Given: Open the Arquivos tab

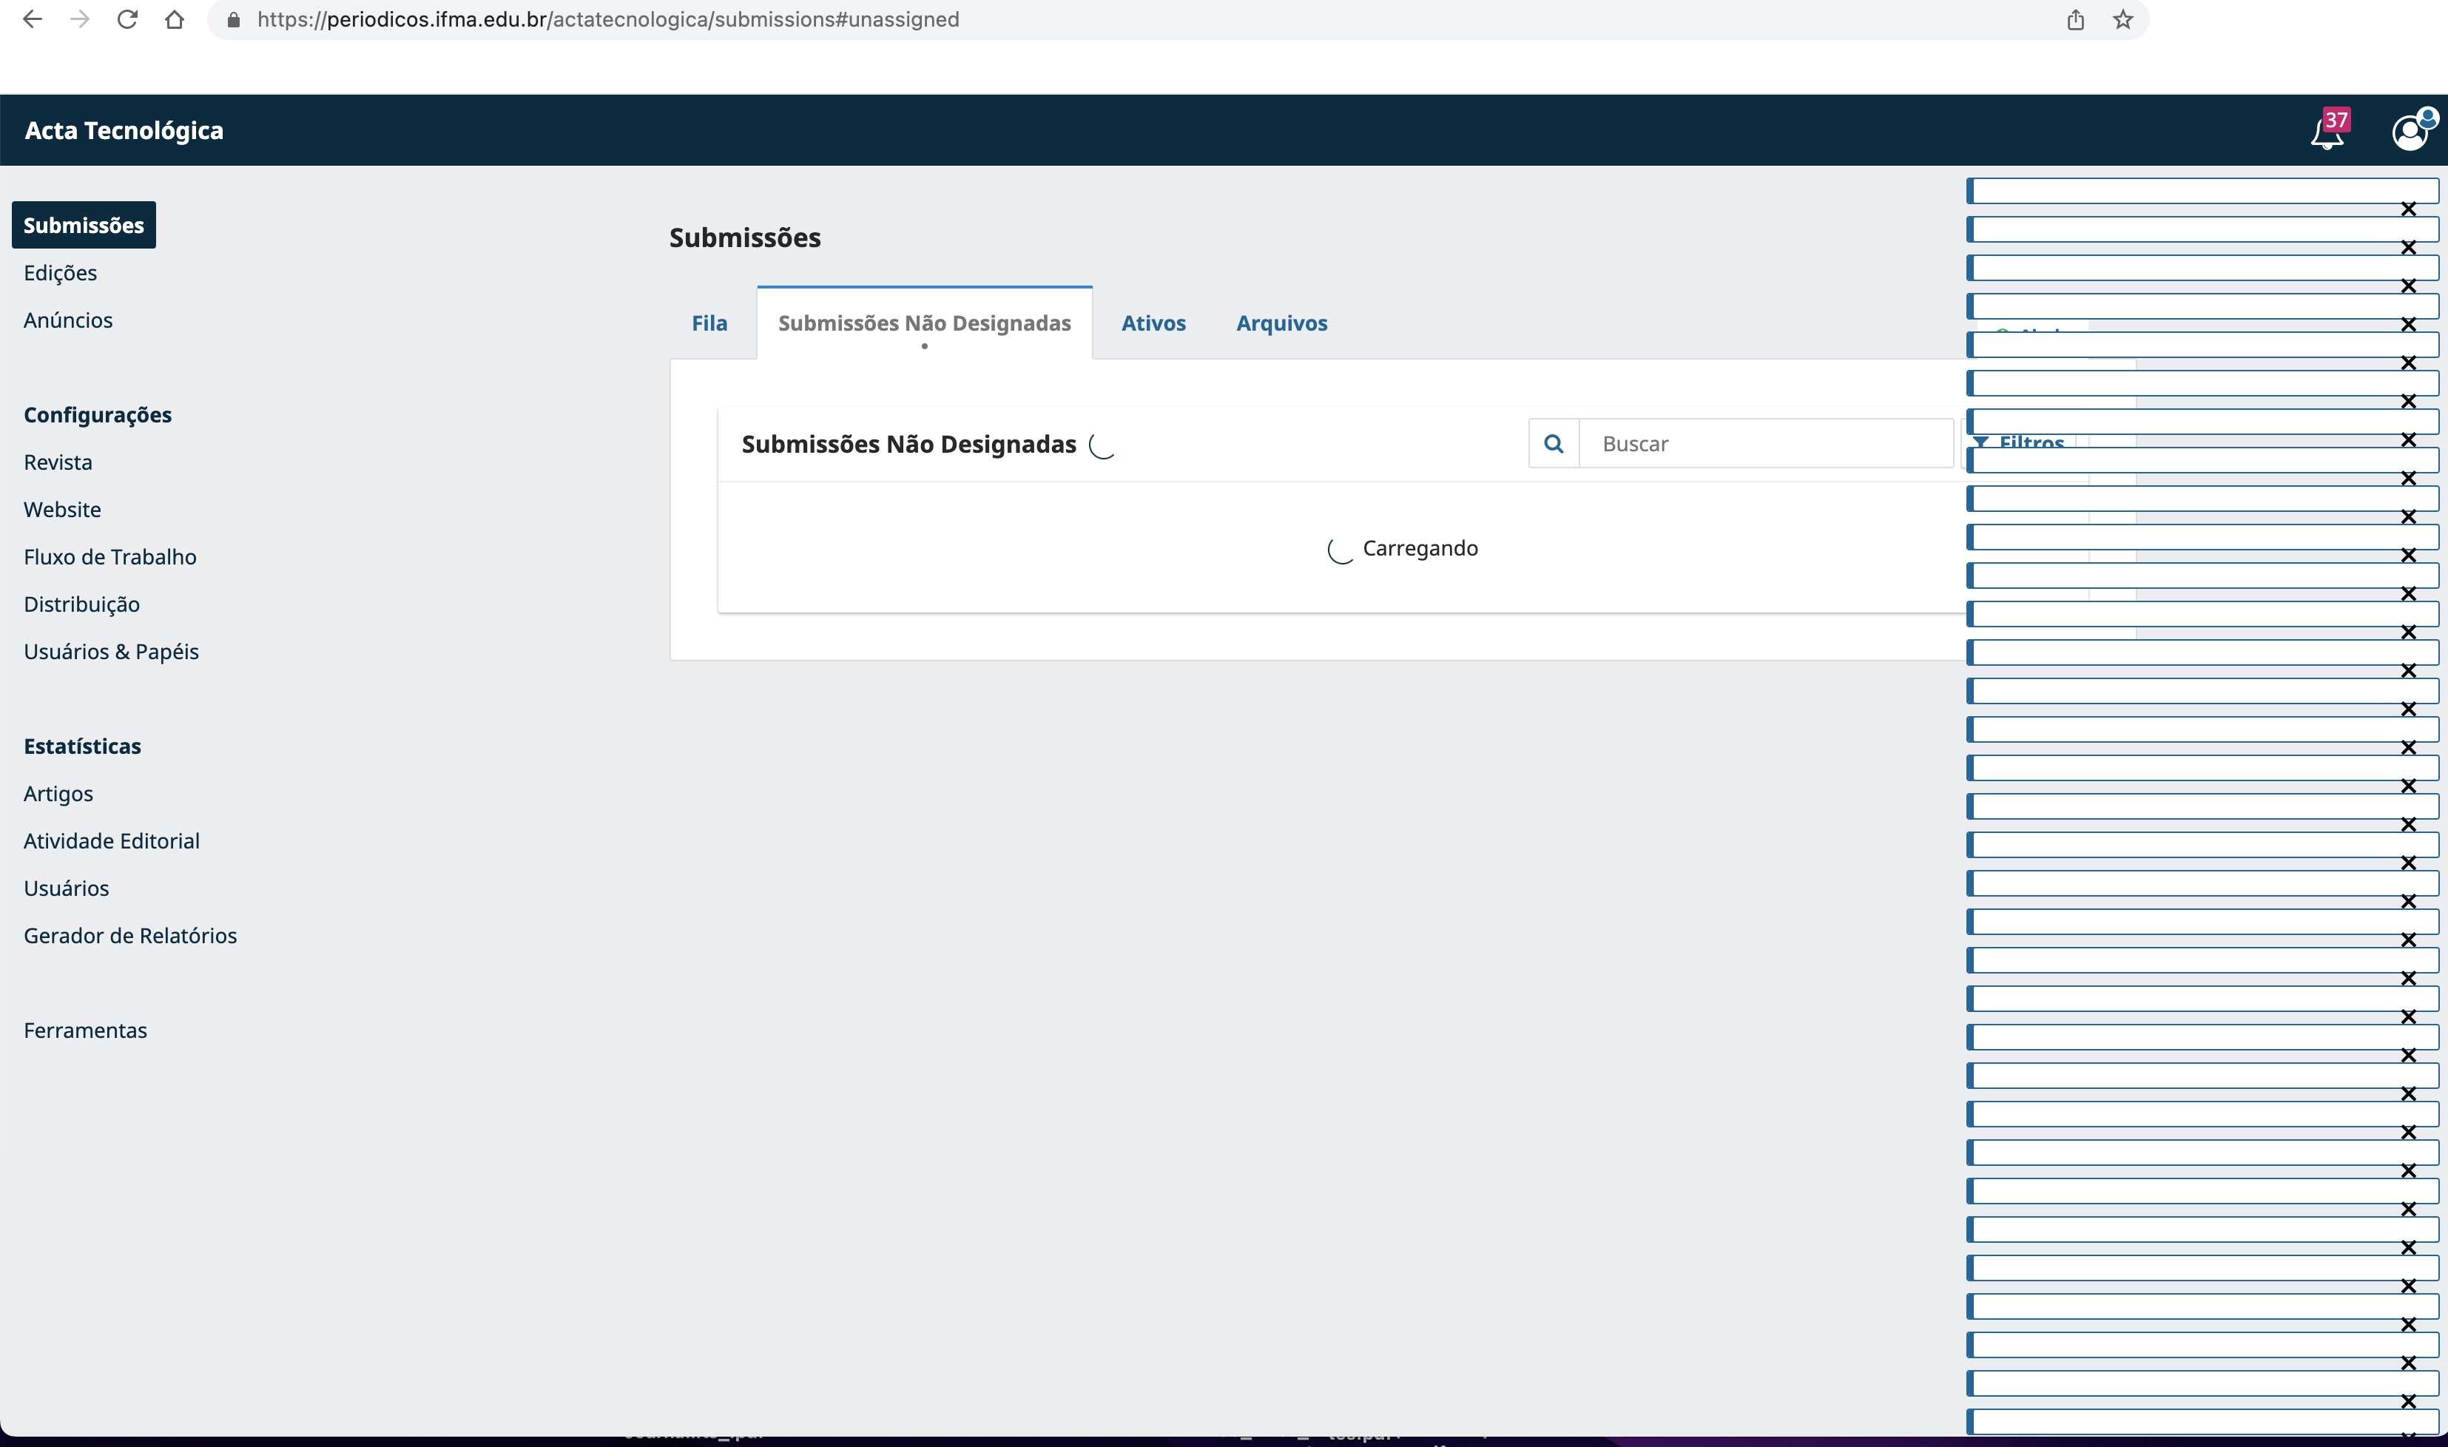Looking at the screenshot, I should [1282, 323].
